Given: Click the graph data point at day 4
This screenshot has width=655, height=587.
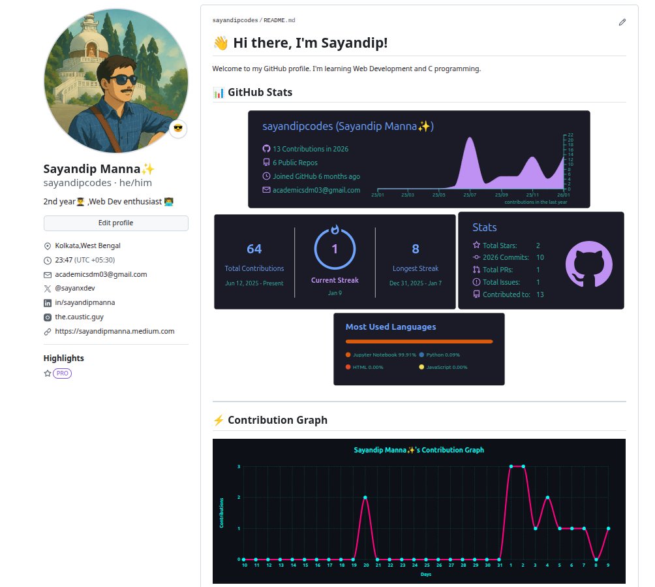Looking at the screenshot, I should point(547,498).
